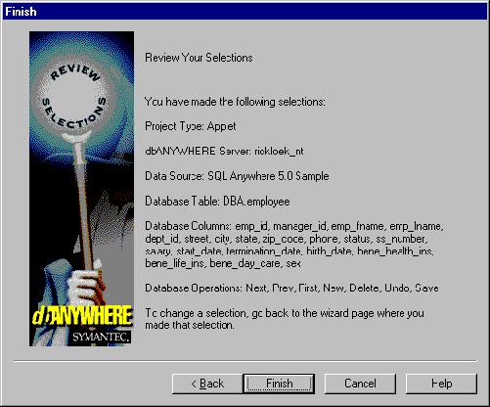Click the 'You have made the following selections' text

pyautogui.click(x=235, y=102)
